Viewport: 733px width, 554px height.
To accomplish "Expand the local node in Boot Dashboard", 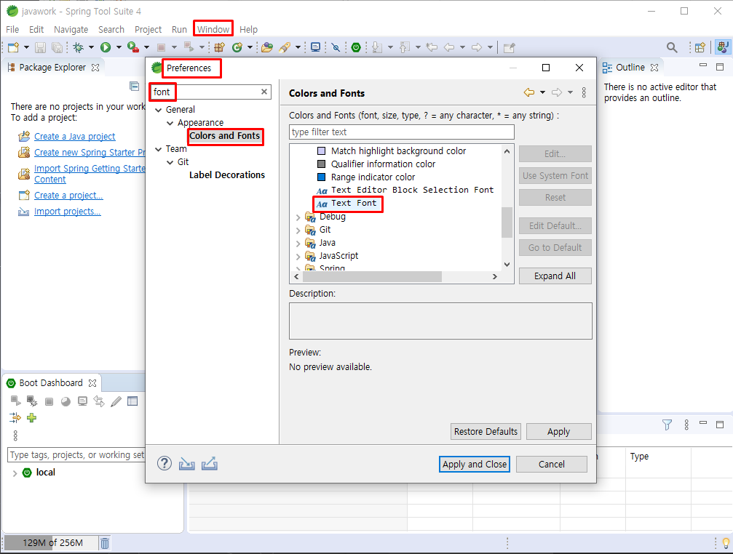I will (x=15, y=473).
